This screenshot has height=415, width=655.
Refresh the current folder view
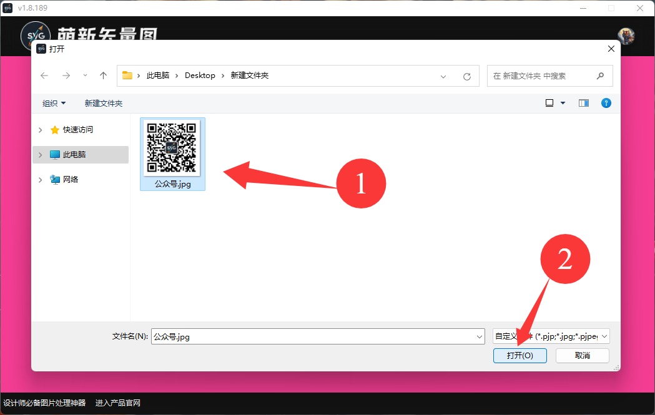[466, 76]
